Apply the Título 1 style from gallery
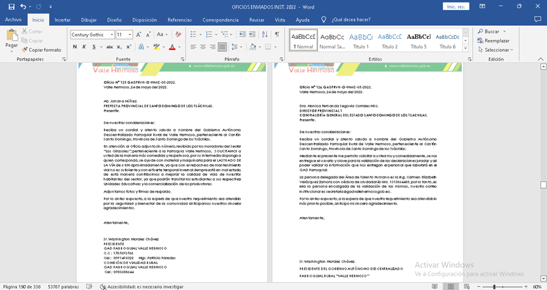The width and height of the screenshot is (547, 290). [361, 40]
